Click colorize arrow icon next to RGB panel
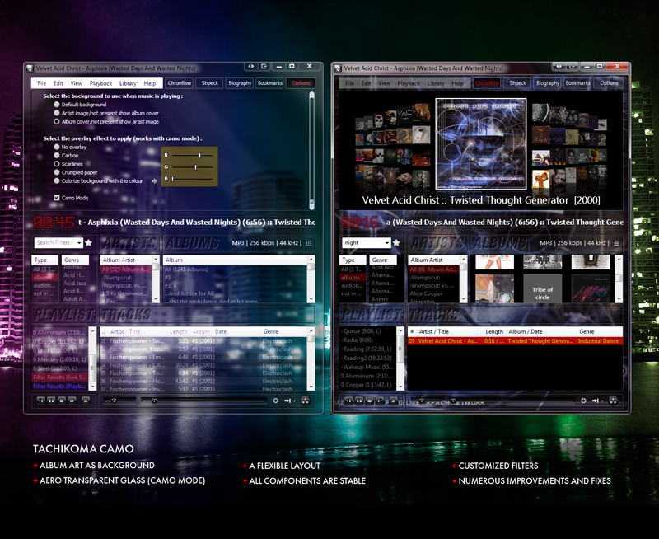Screen dimensions: 659x539 154,180
